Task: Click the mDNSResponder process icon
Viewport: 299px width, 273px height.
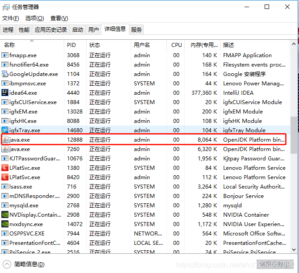Action: [x=5, y=196]
